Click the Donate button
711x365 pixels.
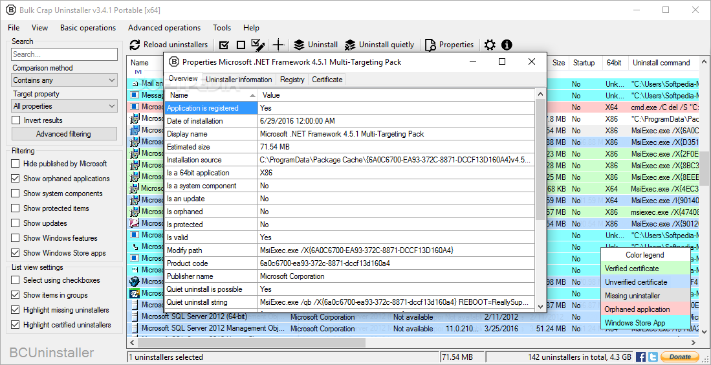pos(680,357)
